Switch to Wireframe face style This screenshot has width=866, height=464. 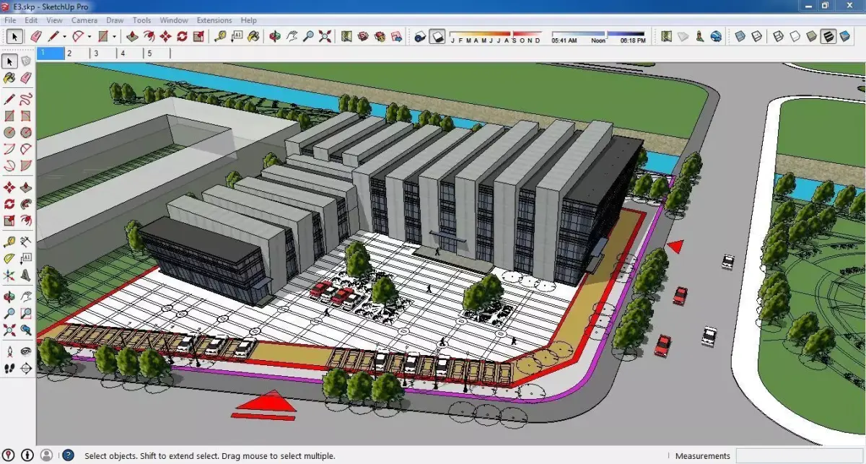pyautogui.click(x=778, y=36)
